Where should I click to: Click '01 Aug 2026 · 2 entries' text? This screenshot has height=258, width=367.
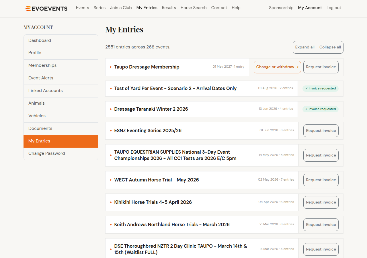(276, 88)
